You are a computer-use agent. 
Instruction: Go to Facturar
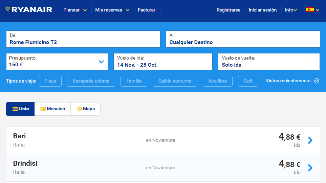click(x=147, y=10)
